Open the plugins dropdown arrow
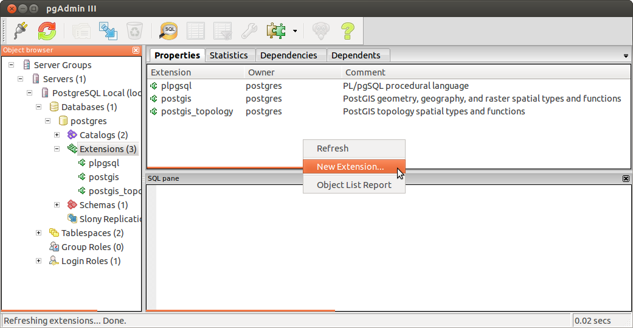633x328 pixels. pos(295,31)
